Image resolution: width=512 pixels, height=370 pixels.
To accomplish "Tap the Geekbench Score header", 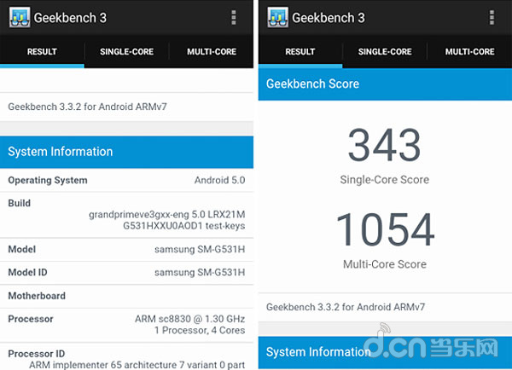I will tap(385, 84).
